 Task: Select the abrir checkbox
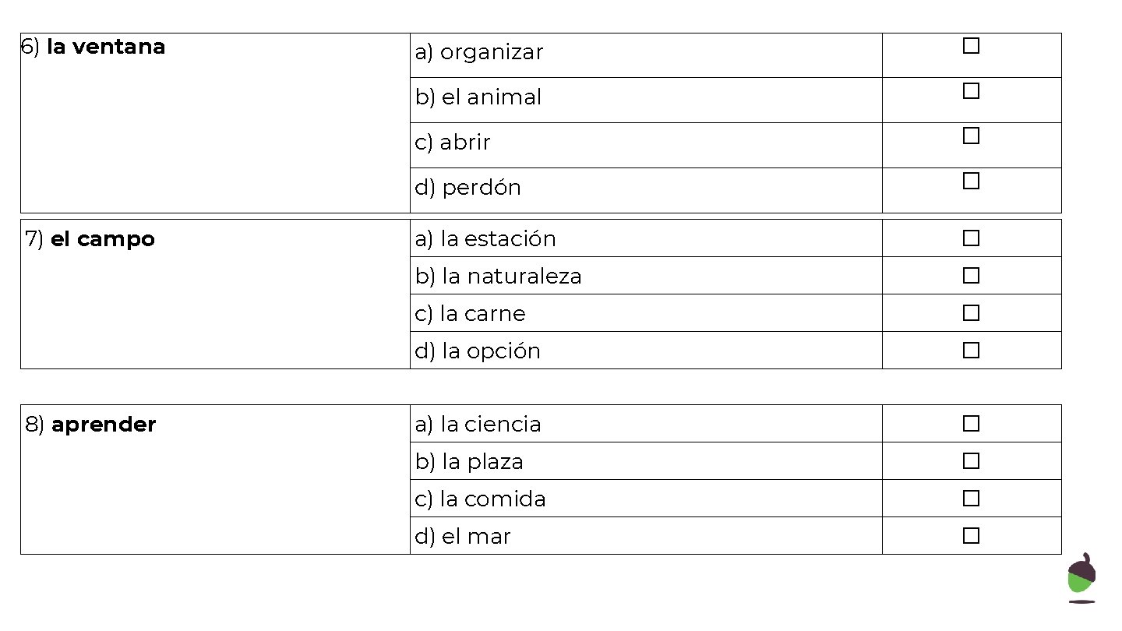971,136
